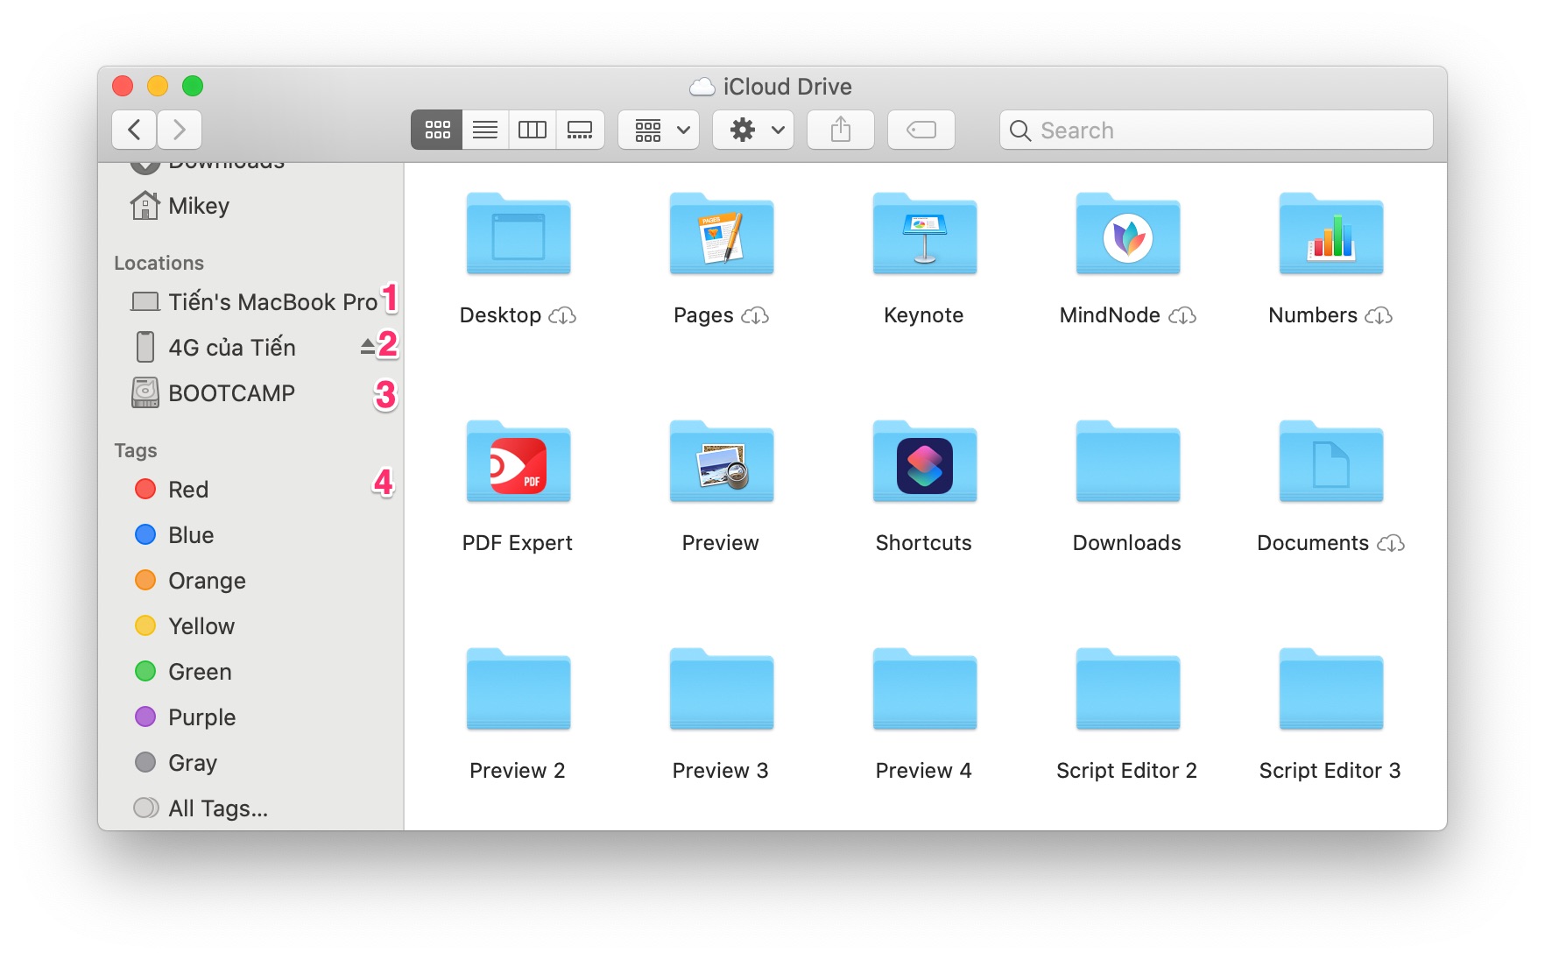
Task: Select the Shortcuts folder icon
Action: [925, 462]
